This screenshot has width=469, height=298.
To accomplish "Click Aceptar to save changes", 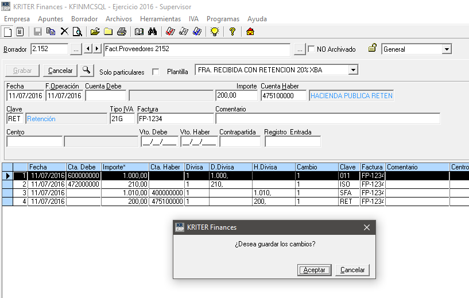I will click(x=315, y=270).
